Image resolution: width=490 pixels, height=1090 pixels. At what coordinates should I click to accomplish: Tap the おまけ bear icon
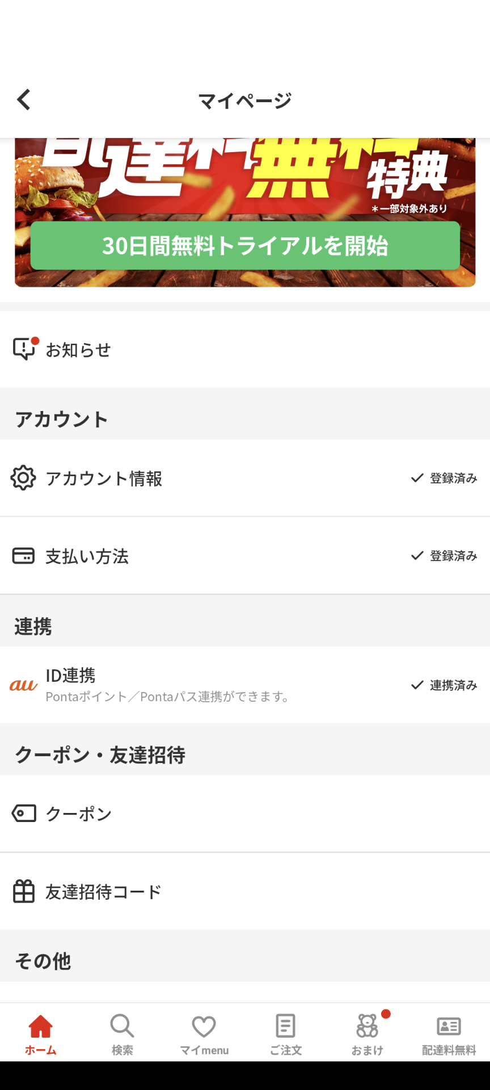coord(367,1026)
